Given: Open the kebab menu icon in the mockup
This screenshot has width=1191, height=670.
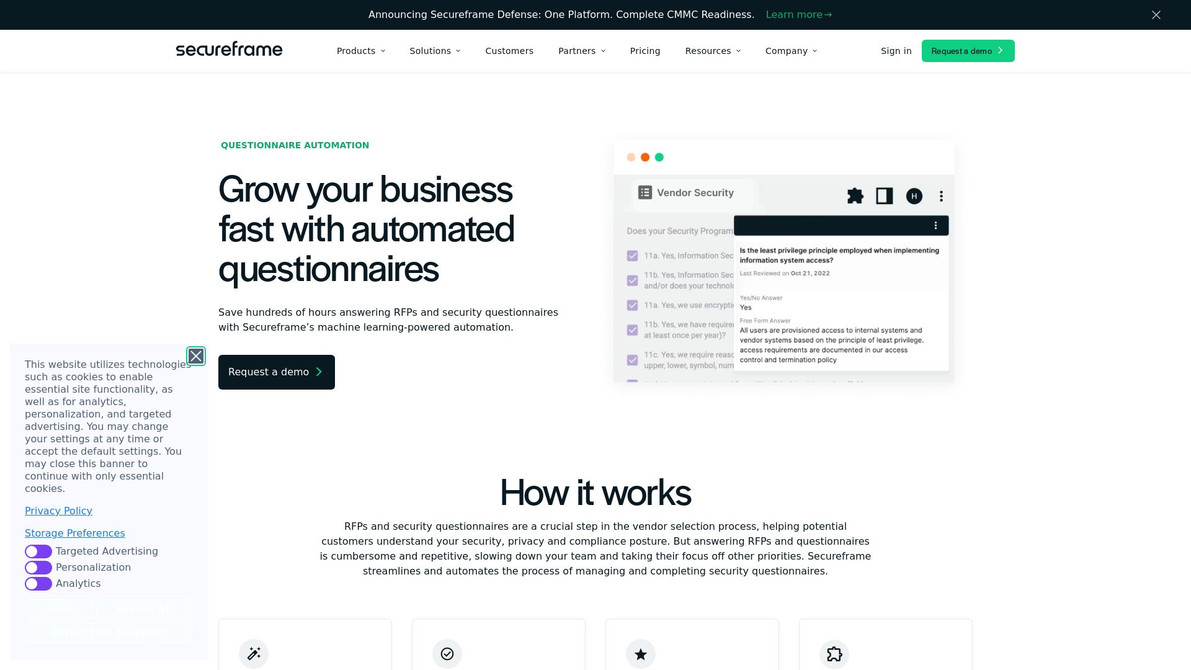Looking at the screenshot, I should (941, 196).
